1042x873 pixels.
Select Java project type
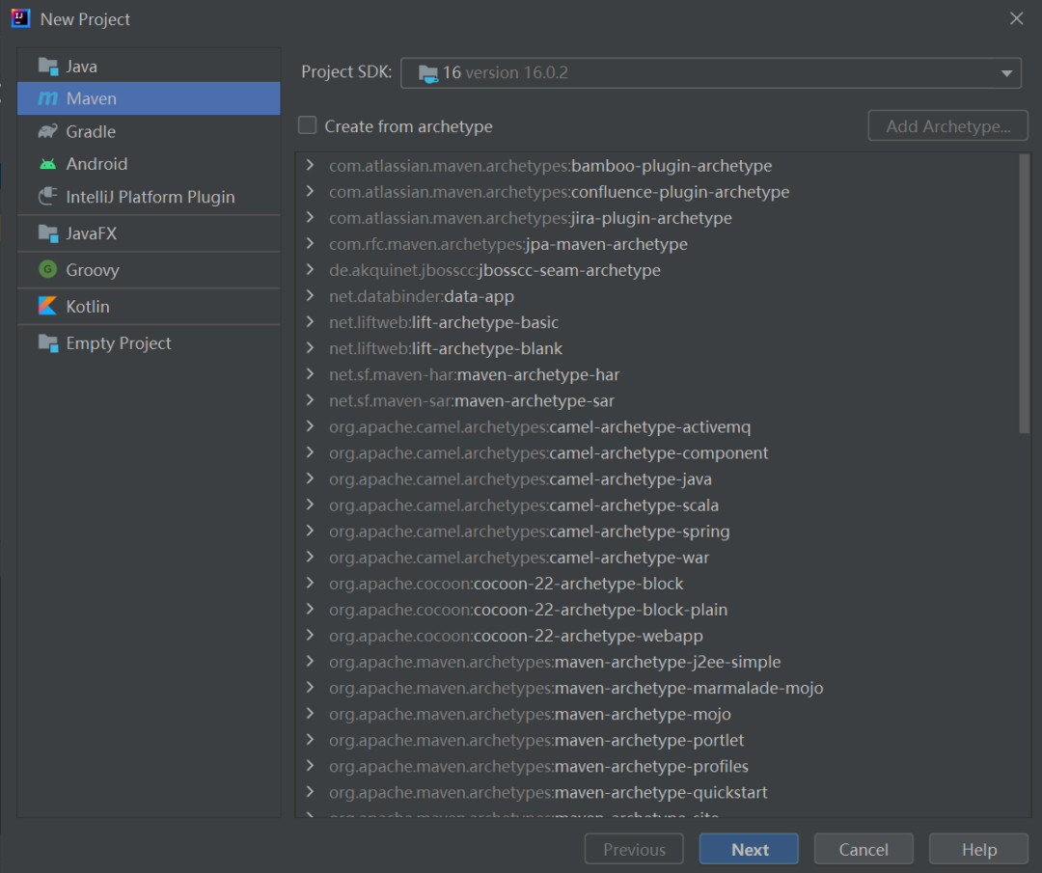click(149, 67)
